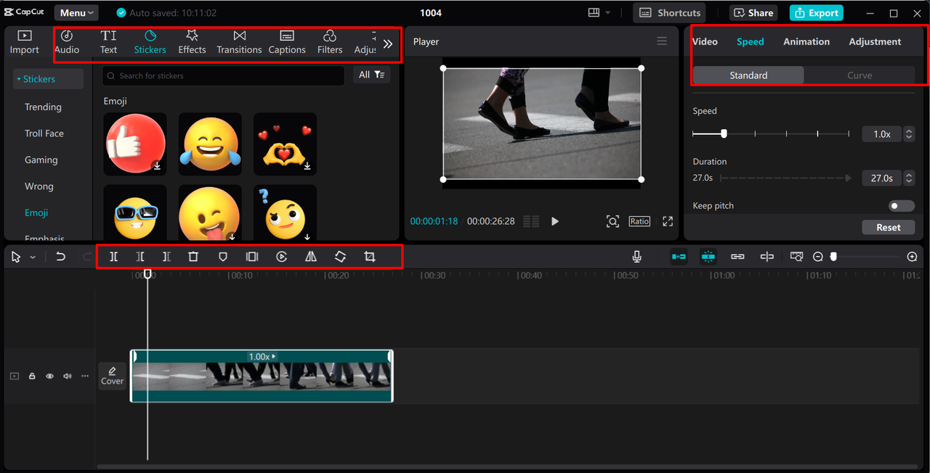Open the layout selector dropdown
This screenshot has width=930, height=473.
tap(599, 12)
